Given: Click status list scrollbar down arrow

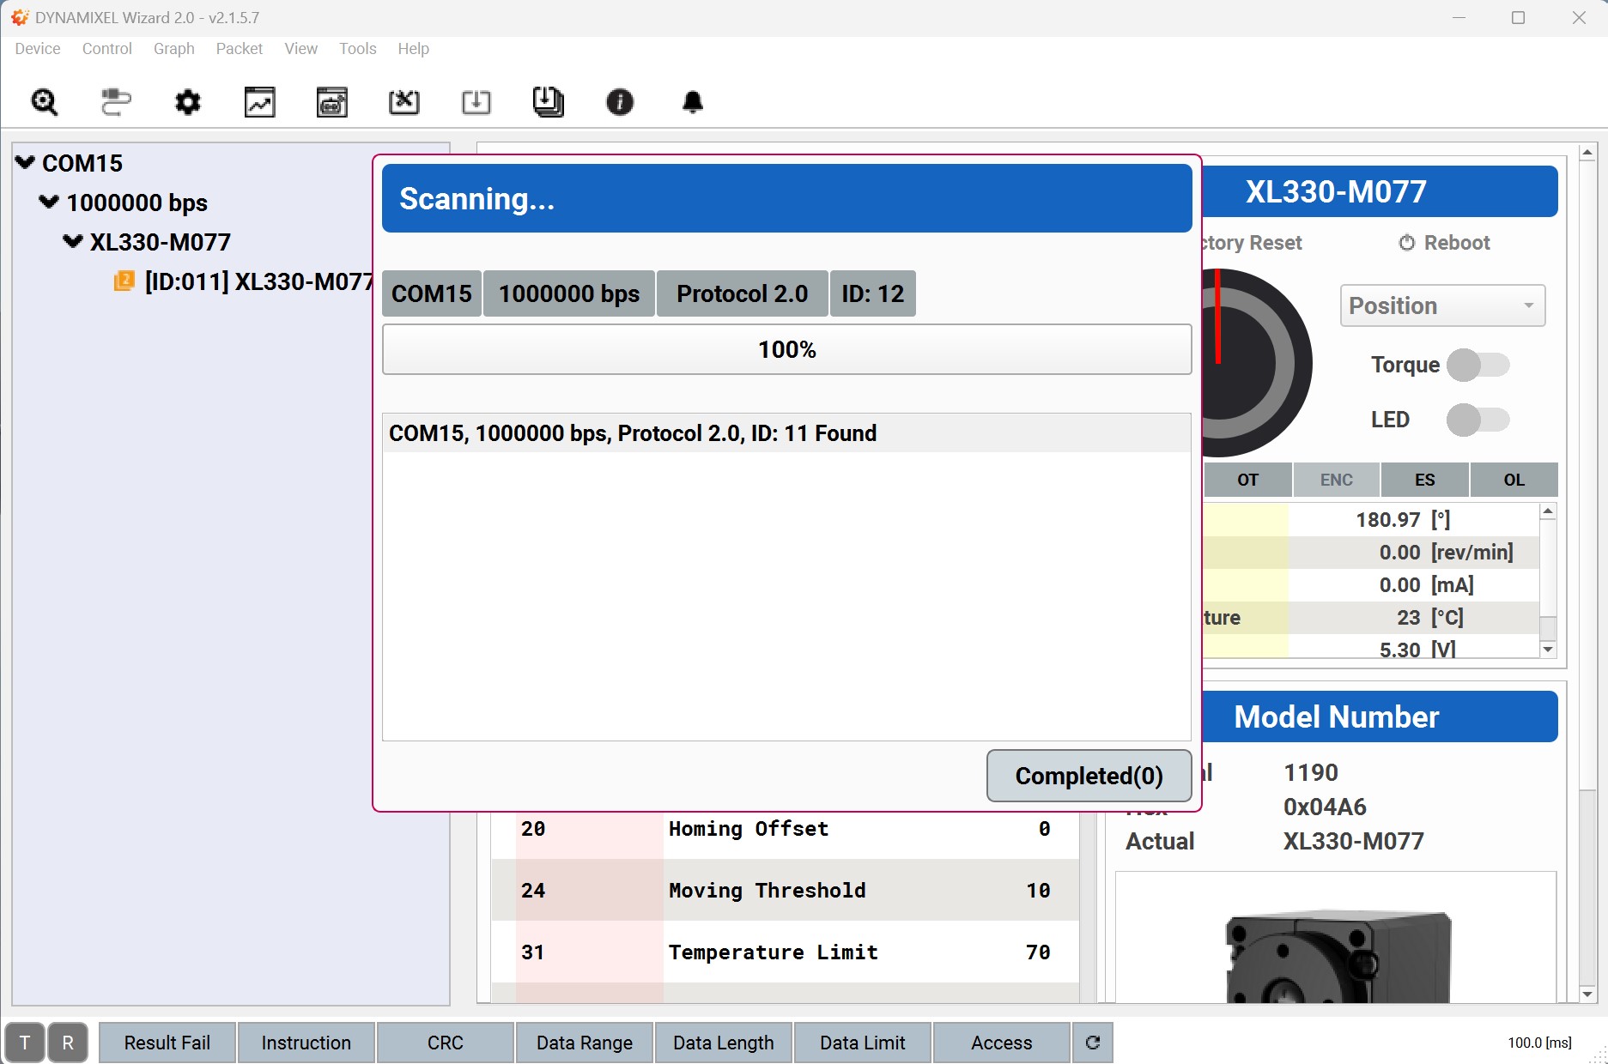Looking at the screenshot, I should (1548, 650).
